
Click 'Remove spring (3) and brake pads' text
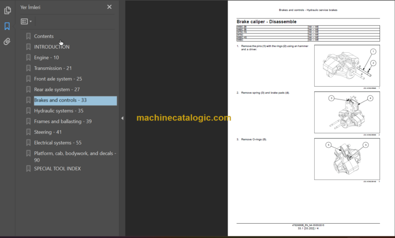click(265, 93)
